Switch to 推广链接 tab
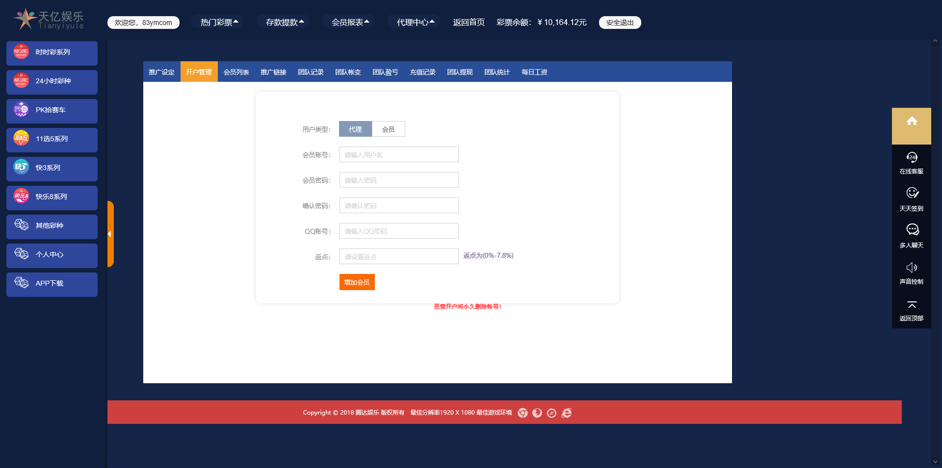 click(x=274, y=72)
